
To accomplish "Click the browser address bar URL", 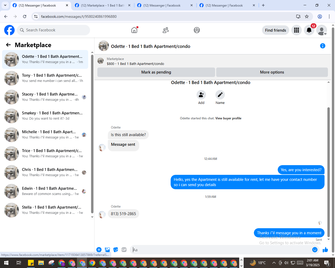I will [79, 16].
